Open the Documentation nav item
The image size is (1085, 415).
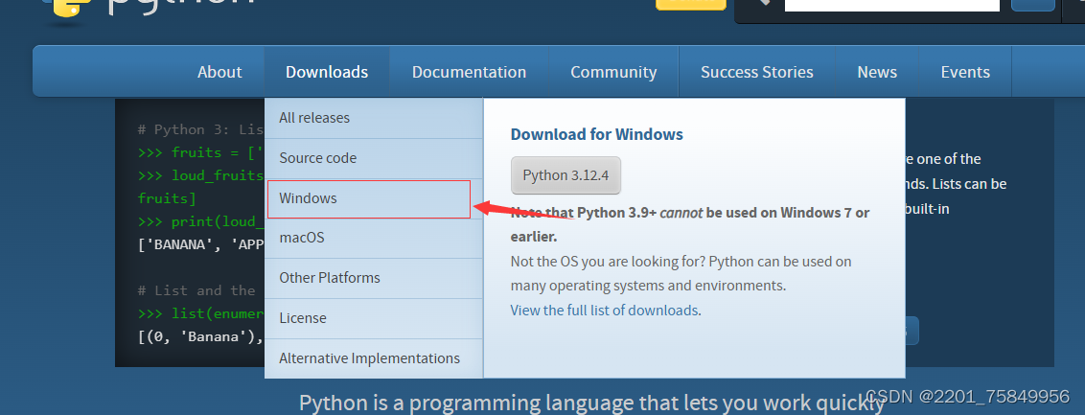click(x=469, y=72)
